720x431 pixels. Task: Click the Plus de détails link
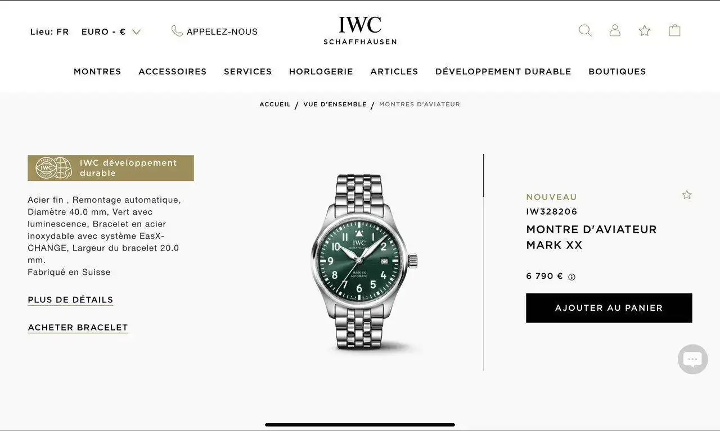tap(70, 300)
